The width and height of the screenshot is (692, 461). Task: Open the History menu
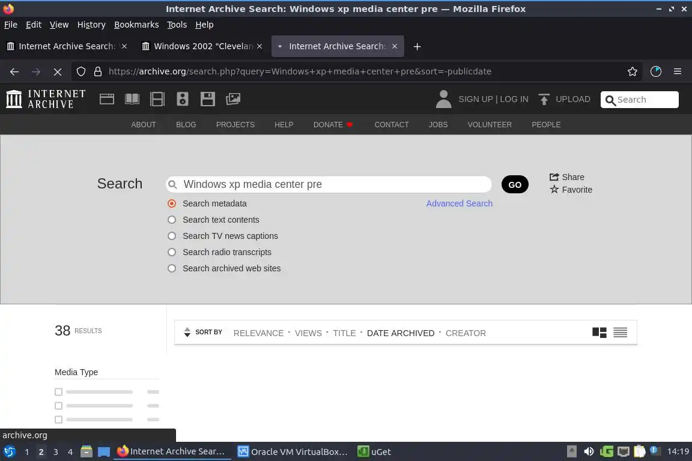pos(91,25)
